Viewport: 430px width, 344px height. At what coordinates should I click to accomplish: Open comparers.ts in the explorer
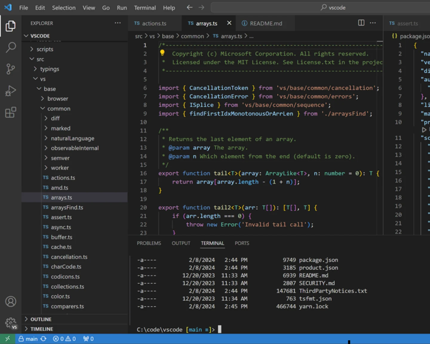75,306
